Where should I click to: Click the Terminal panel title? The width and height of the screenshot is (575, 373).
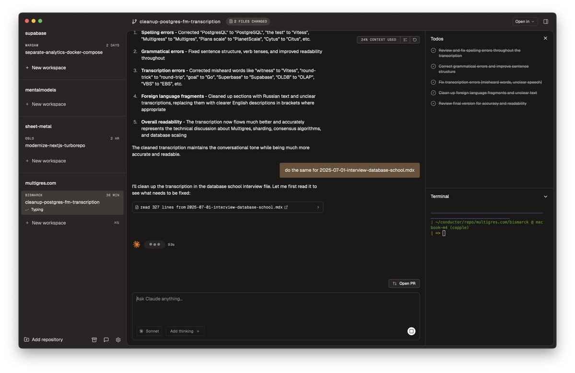pos(440,197)
